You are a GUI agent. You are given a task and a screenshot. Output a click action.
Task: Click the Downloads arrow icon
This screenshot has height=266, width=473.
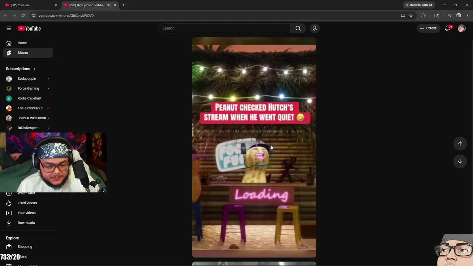[9, 223]
